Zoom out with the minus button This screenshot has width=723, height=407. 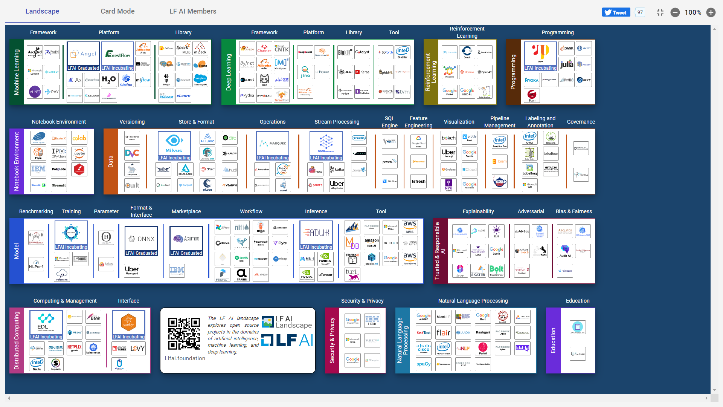(675, 12)
